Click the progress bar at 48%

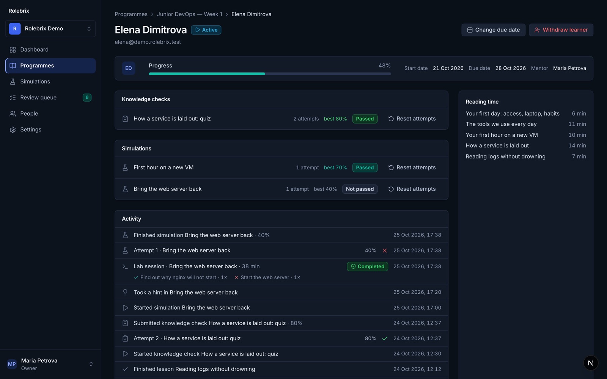pos(270,74)
